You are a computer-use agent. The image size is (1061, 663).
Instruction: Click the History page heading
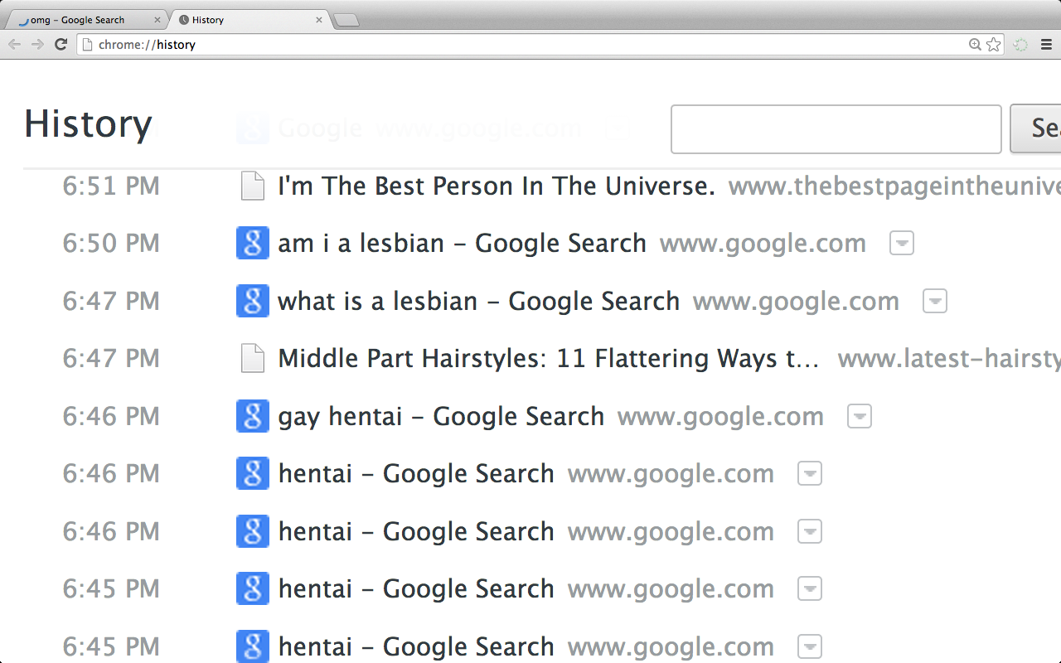click(x=88, y=123)
